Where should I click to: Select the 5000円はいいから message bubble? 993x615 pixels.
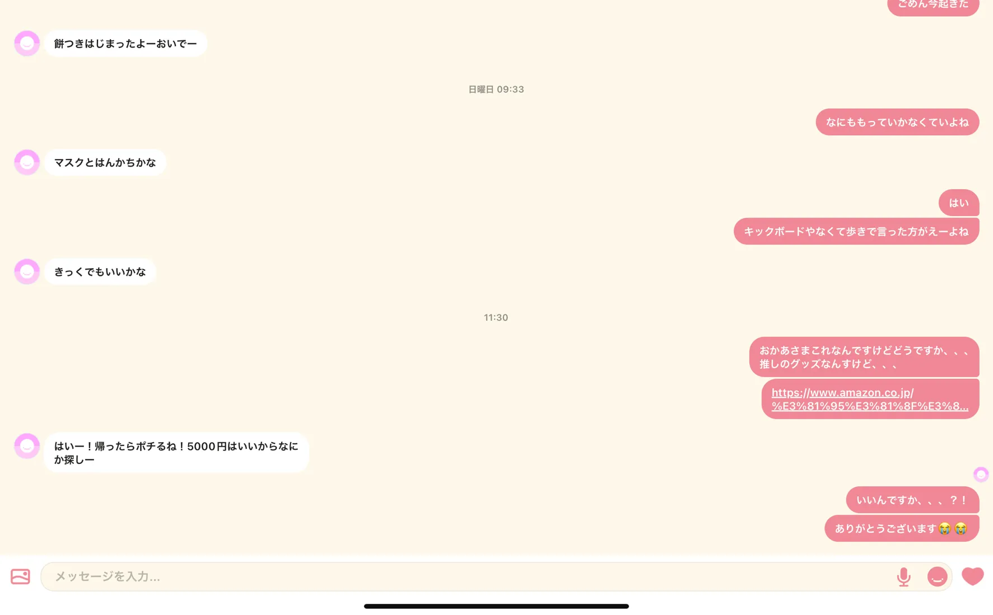click(176, 453)
